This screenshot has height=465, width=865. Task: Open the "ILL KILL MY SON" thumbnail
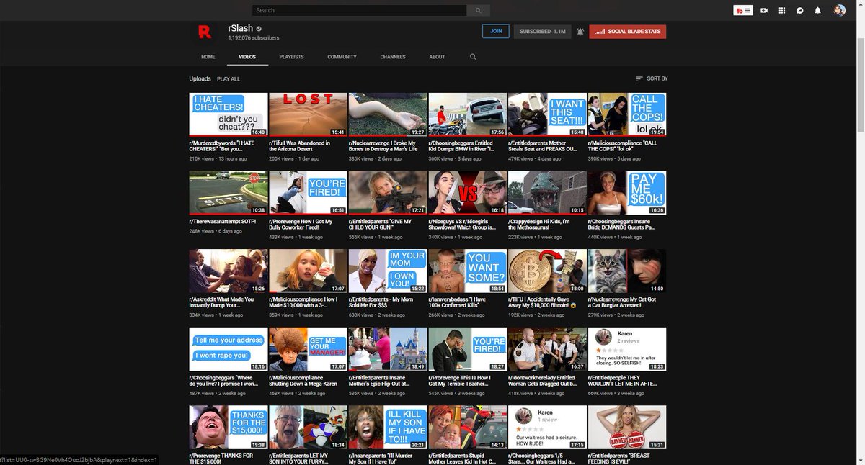[x=388, y=428]
